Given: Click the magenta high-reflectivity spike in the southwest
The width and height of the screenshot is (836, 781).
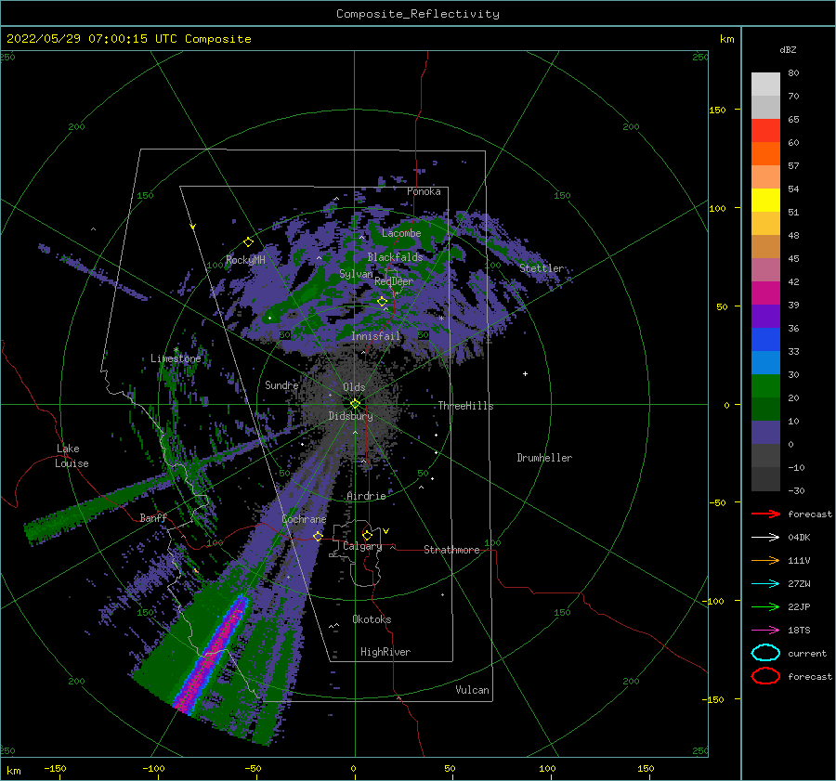Looking at the screenshot, I should 212,653.
